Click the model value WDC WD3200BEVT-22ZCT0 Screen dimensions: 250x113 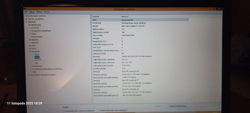(133, 26)
